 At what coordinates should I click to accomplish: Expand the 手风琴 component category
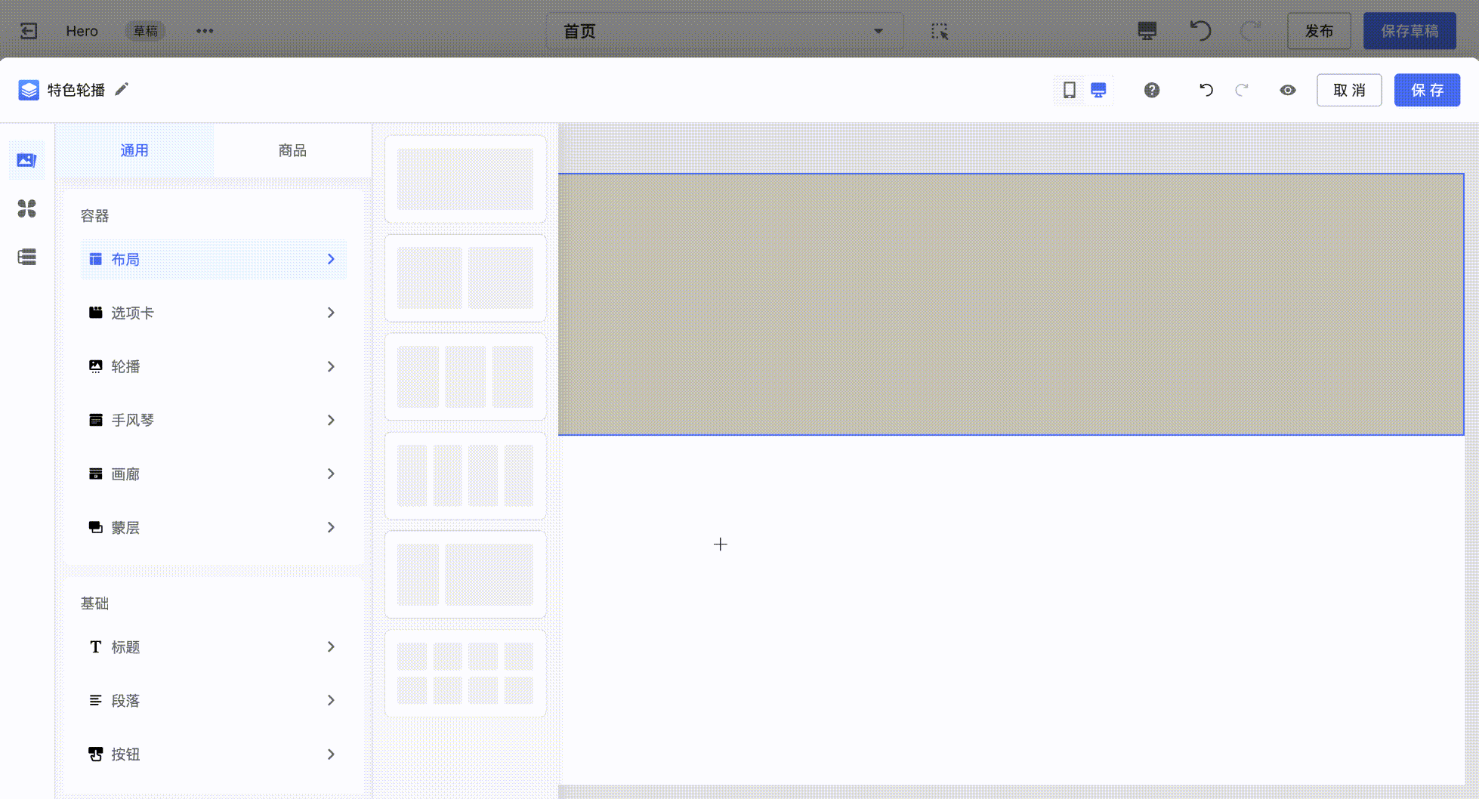click(213, 420)
